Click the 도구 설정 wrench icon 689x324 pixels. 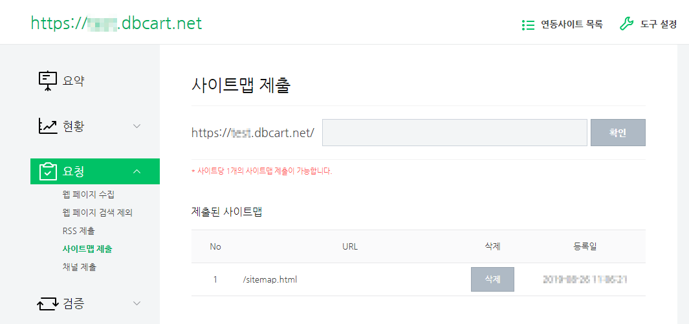click(626, 25)
